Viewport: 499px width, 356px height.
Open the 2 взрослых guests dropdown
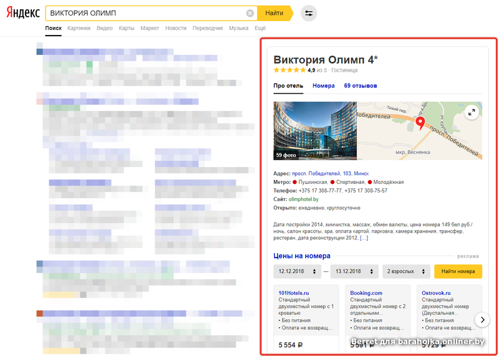point(406,271)
